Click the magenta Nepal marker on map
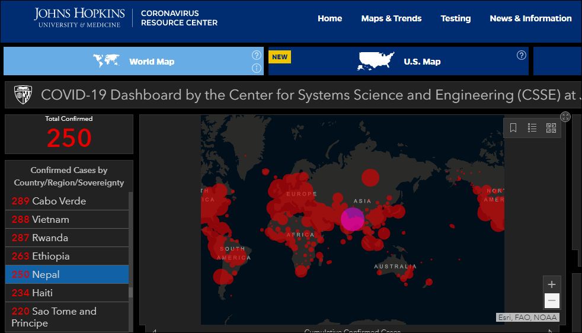 [353, 219]
